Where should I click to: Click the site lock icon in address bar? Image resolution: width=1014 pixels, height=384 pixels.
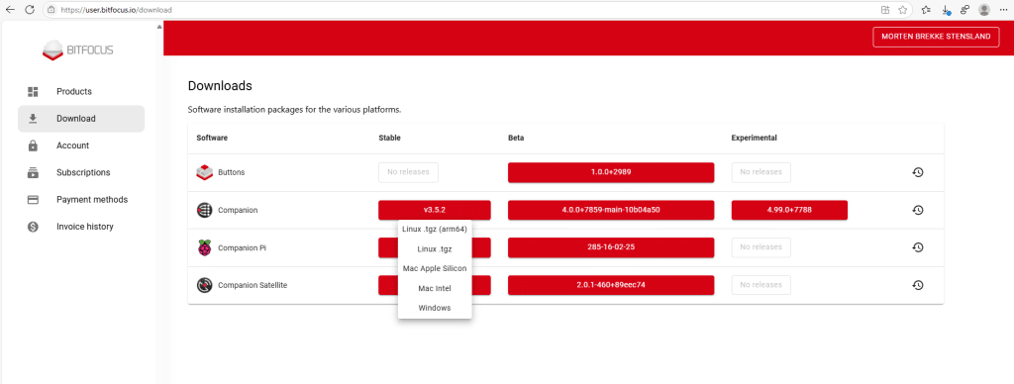51,10
